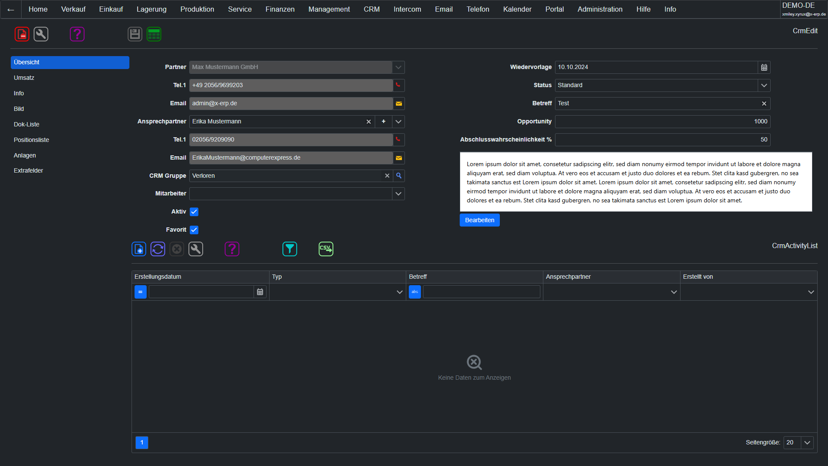Click the save disk icon

click(x=135, y=34)
